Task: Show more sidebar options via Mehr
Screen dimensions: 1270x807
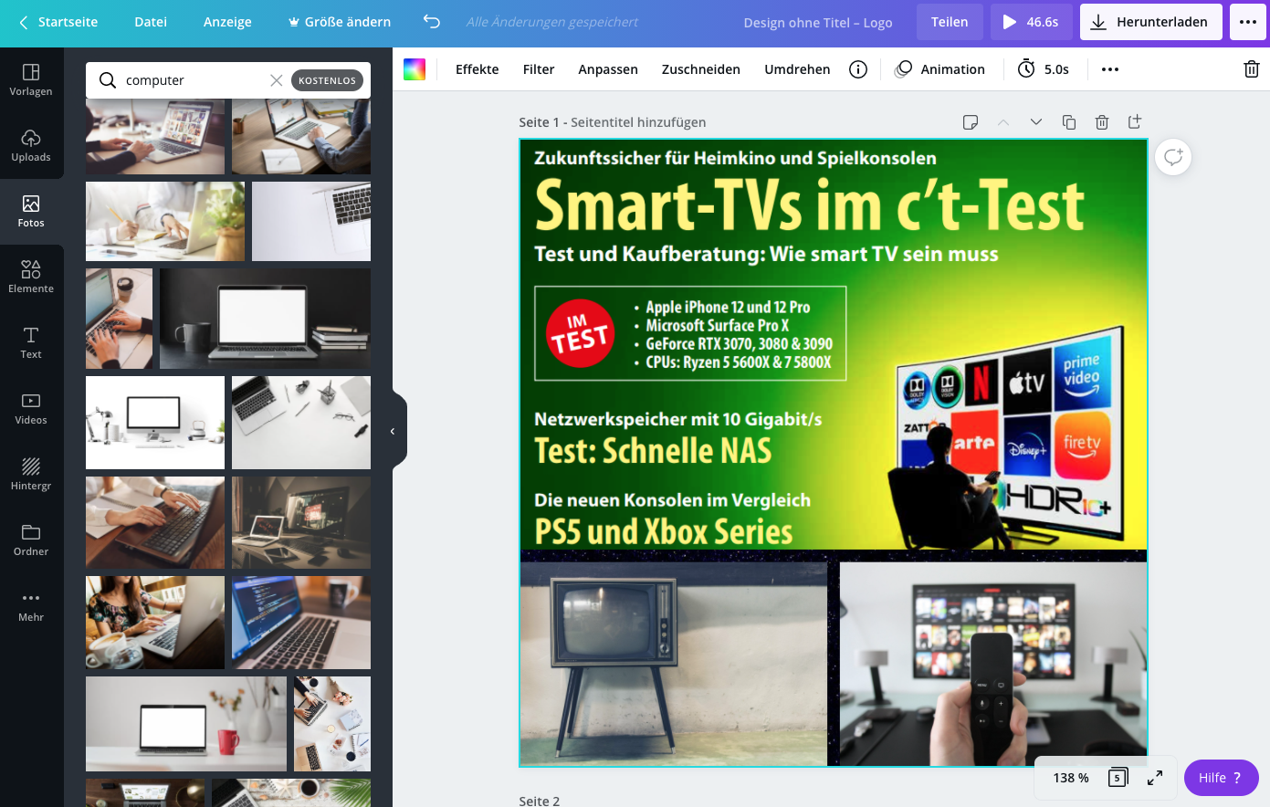Action: click(x=31, y=606)
